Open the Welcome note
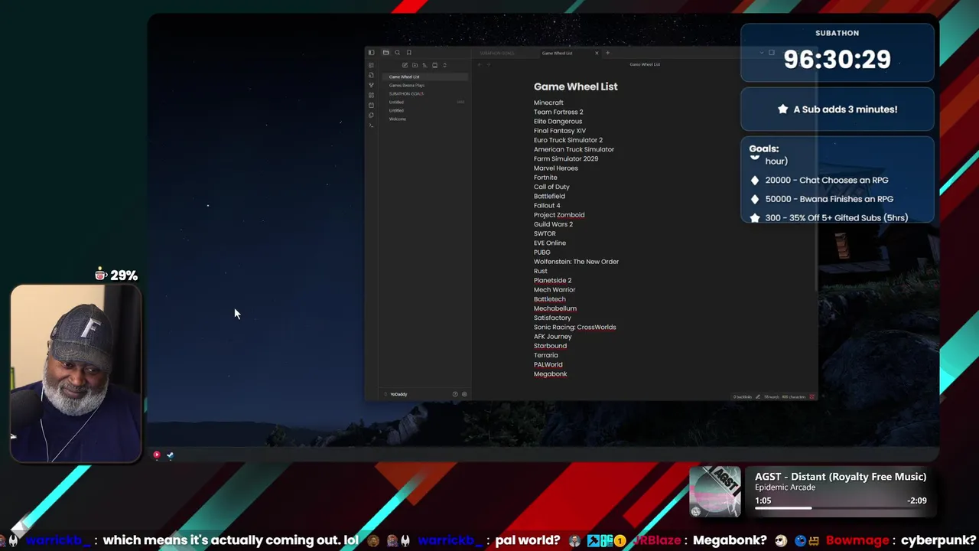This screenshot has height=551, width=979. click(x=398, y=119)
